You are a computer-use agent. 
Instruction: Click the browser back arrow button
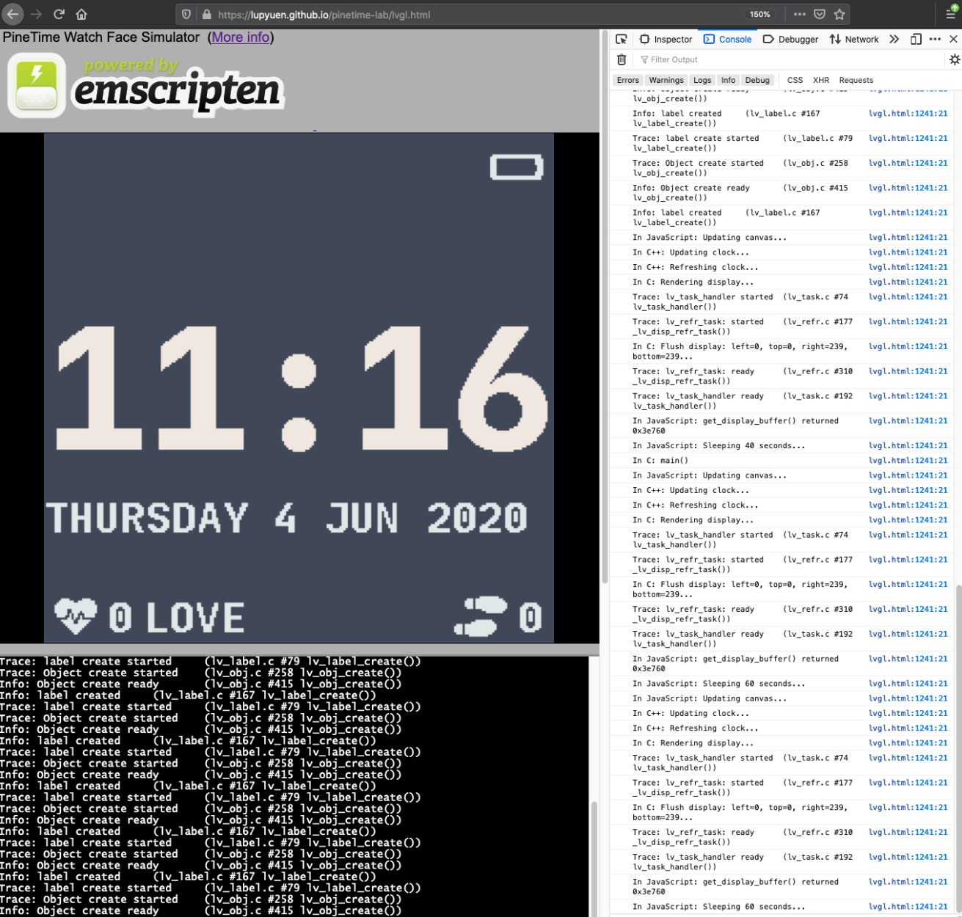click(13, 14)
